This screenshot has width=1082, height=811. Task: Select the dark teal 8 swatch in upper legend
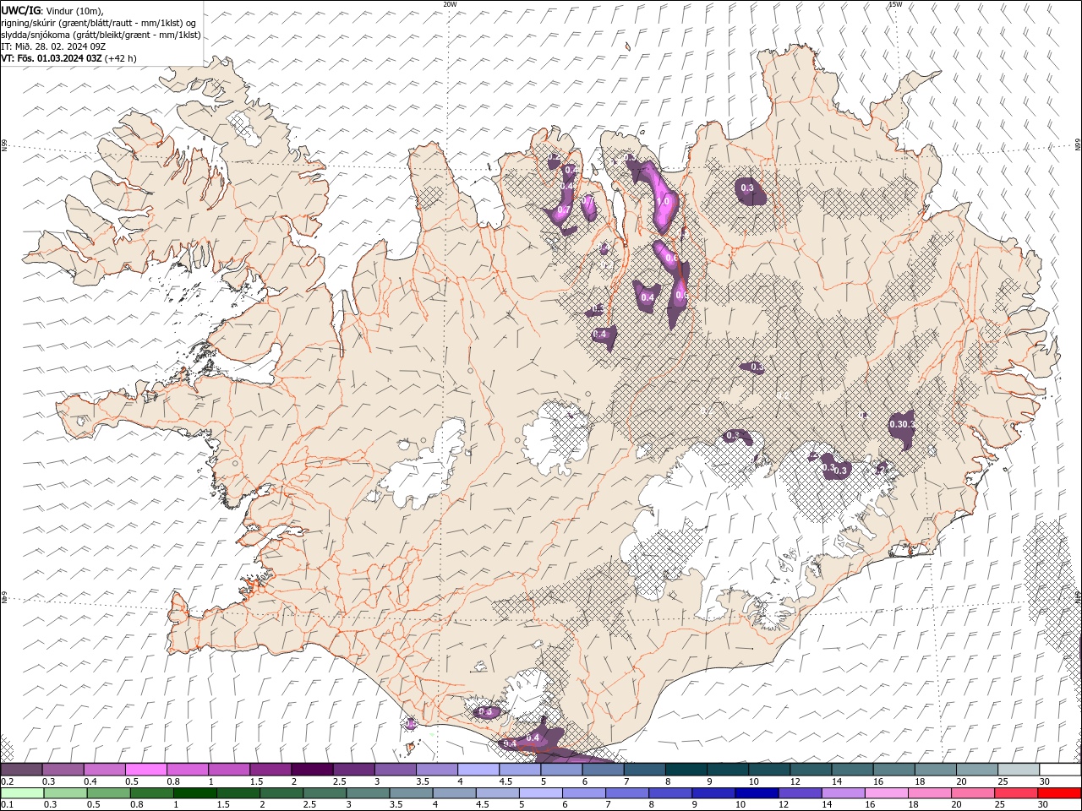685,770
